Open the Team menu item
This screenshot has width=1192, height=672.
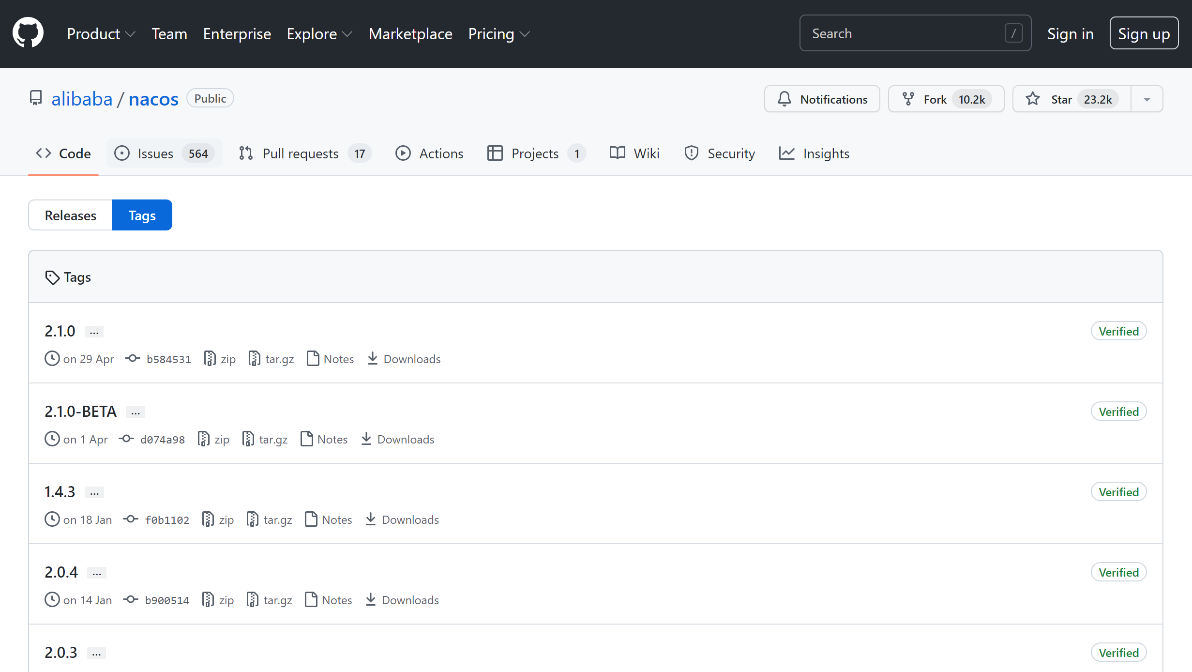coord(169,34)
